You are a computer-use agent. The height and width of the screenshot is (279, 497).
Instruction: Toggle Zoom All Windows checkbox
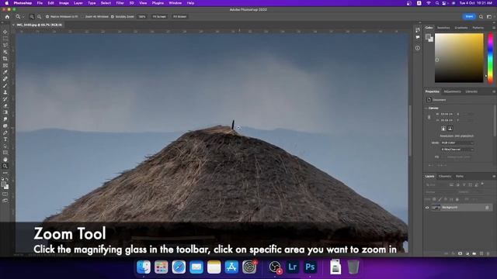click(82, 17)
